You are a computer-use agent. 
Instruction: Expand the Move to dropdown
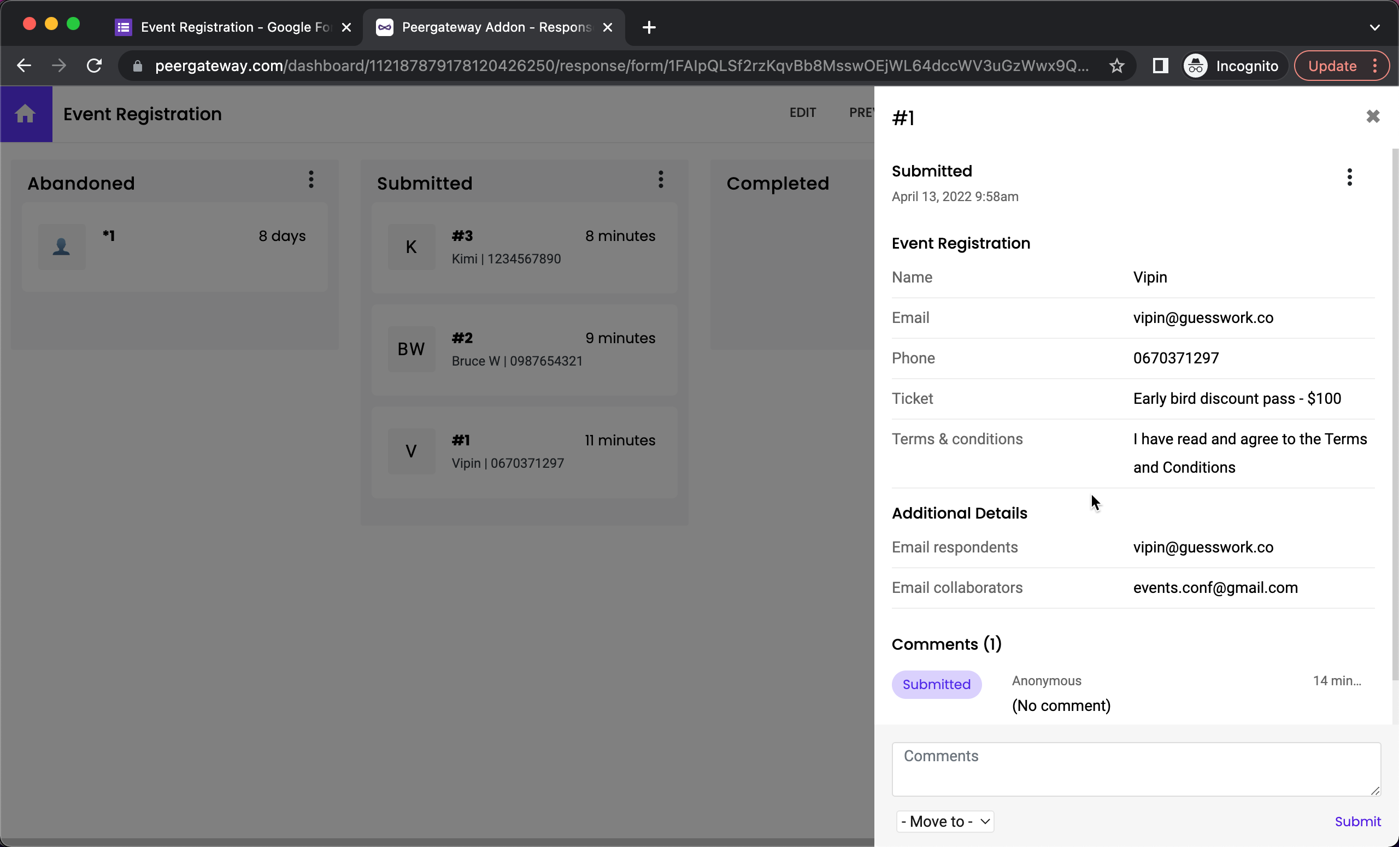click(x=945, y=821)
